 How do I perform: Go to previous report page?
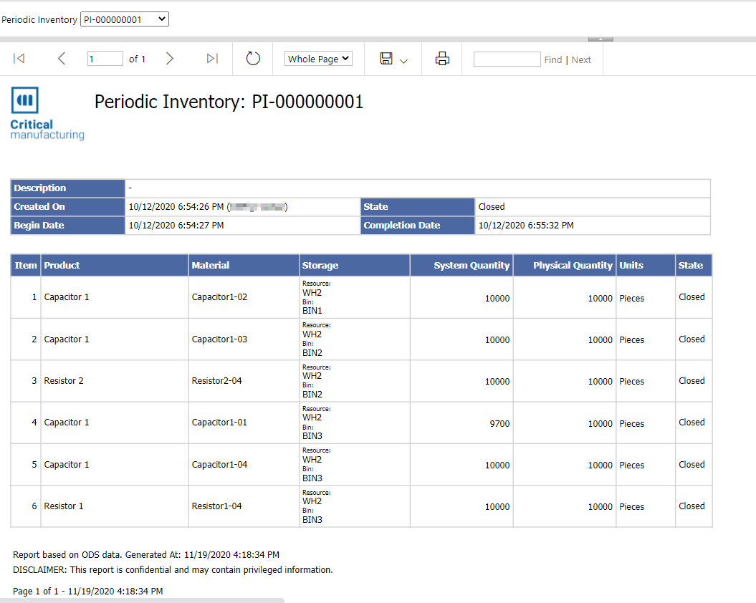[62, 59]
